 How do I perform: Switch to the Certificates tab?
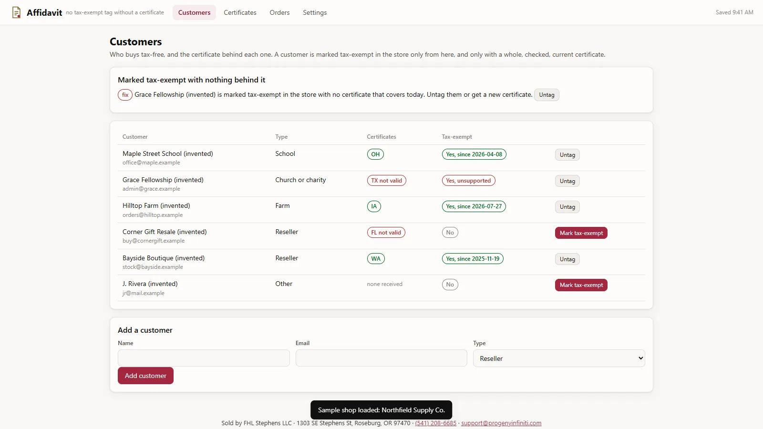[240, 12]
